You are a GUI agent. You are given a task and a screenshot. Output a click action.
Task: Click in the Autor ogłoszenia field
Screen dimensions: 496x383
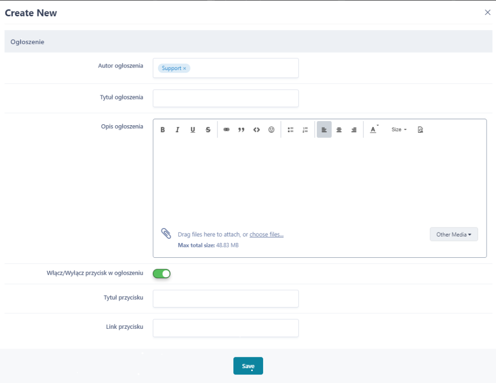225,68
